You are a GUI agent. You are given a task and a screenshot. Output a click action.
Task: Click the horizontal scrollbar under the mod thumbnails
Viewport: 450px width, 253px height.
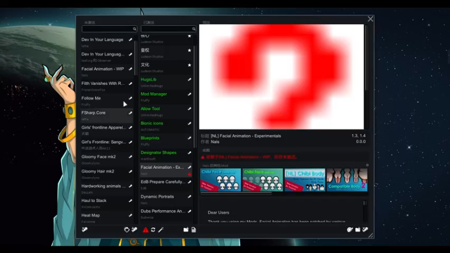[x=236, y=193]
